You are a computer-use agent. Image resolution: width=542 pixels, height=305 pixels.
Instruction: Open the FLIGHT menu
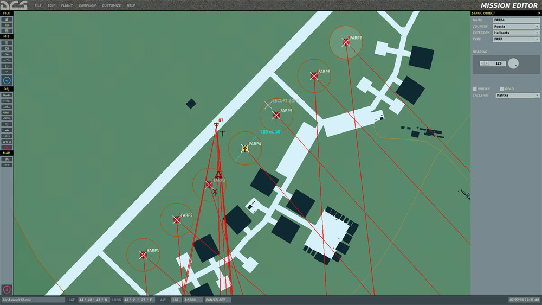[x=67, y=5]
